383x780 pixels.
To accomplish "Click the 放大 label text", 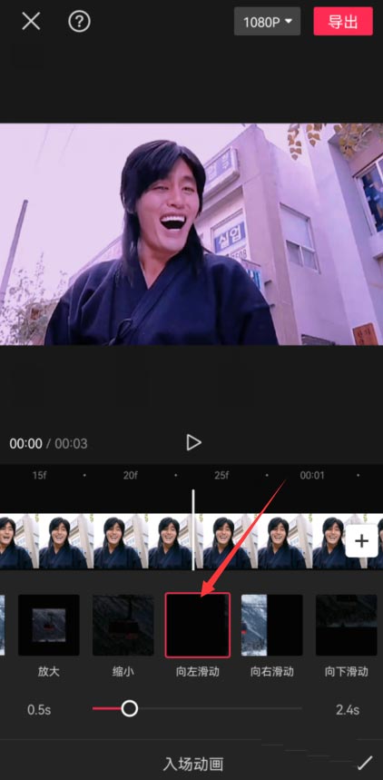I will tap(49, 672).
